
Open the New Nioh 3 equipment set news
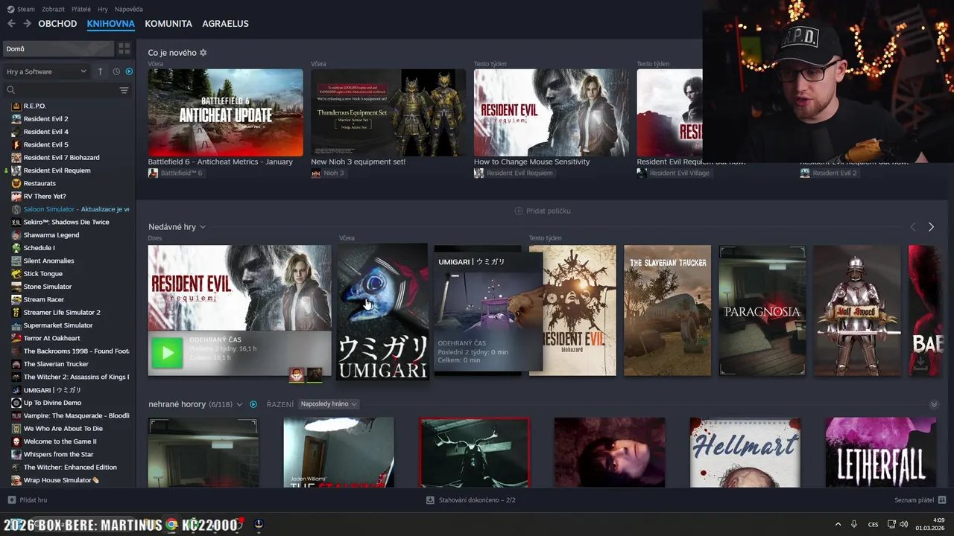388,112
